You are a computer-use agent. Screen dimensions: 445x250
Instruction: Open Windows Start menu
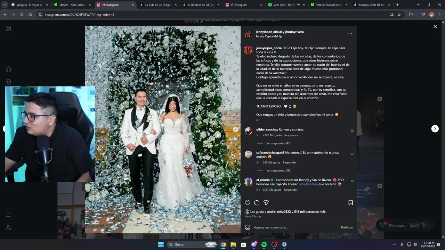coord(161,244)
